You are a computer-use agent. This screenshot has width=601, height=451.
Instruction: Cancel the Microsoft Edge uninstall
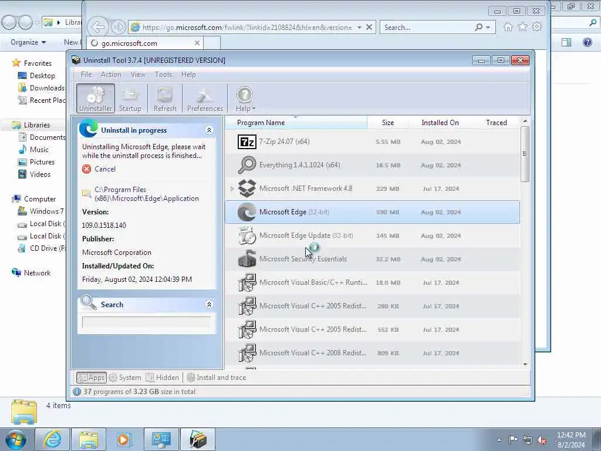click(104, 169)
